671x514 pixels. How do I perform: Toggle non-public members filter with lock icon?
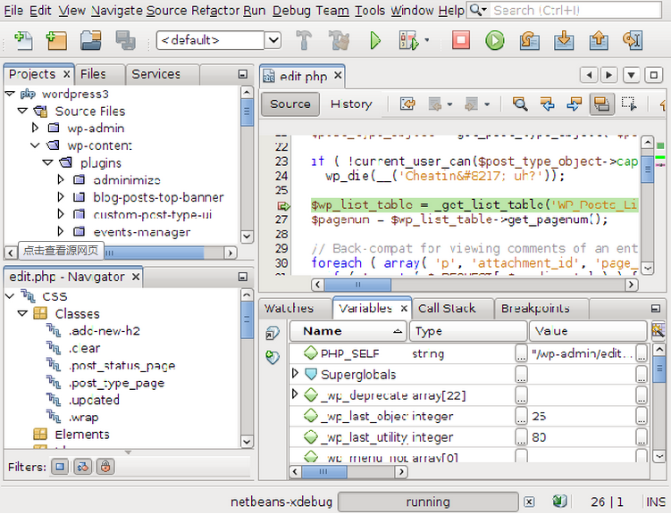[x=105, y=467]
